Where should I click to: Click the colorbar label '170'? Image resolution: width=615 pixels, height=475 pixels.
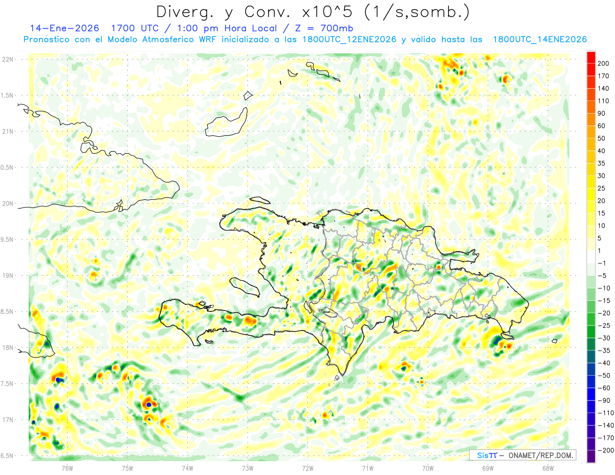click(x=604, y=76)
